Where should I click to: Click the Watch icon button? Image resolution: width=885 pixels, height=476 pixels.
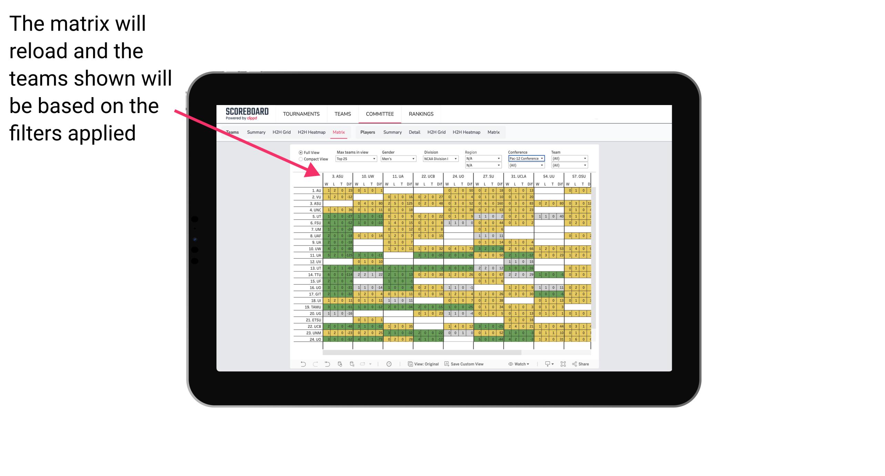click(511, 365)
